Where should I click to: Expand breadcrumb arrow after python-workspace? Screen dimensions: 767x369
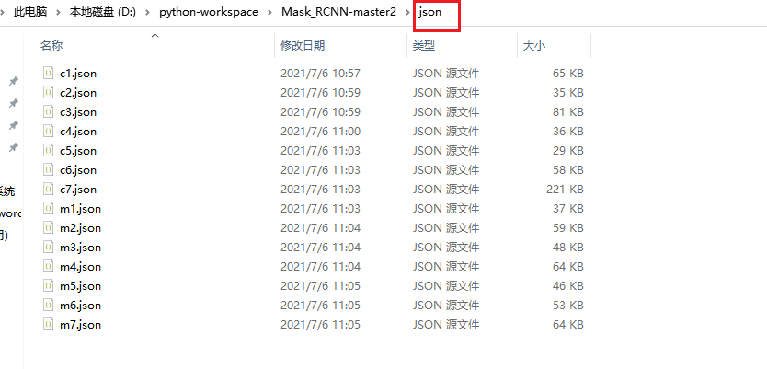pyautogui.click(x=270, y=12)
